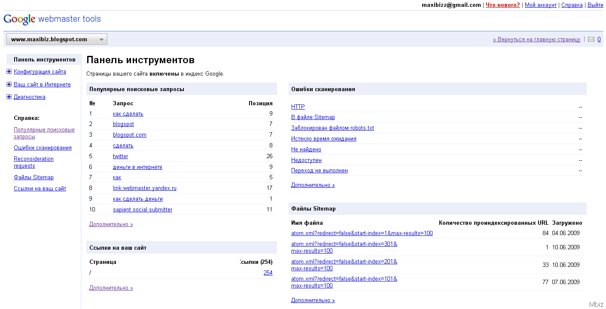Click the Google webmaster tools logo
This screenshot has width=606, height=309.
(52, 19)
